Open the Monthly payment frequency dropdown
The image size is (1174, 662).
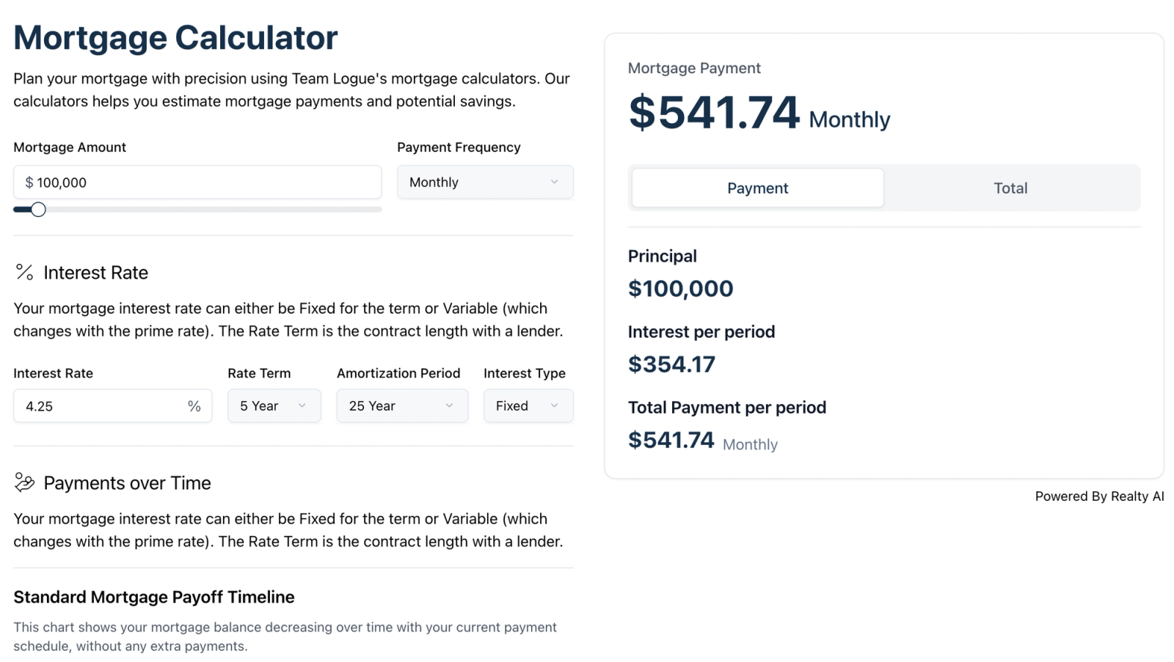pyautogui.click(x=485, y=182)
